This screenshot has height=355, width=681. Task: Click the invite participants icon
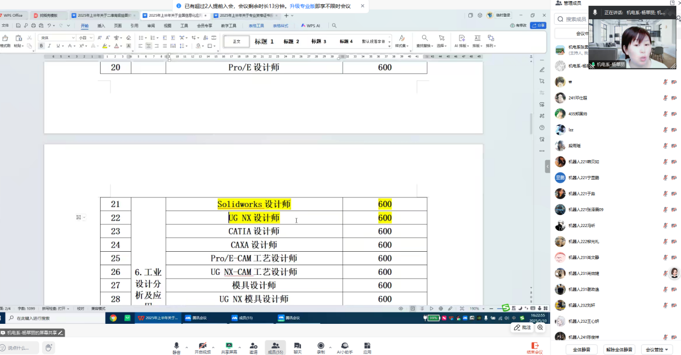253,346
